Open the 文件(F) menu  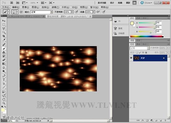click(6, 7)
